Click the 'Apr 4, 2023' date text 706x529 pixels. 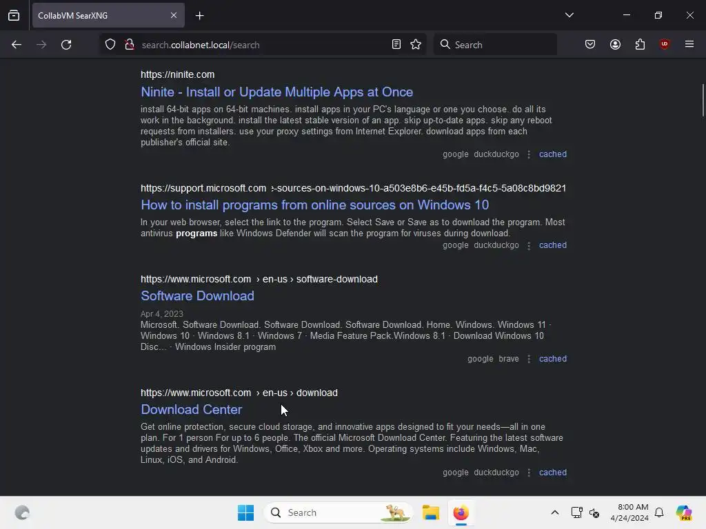[161, 314]
